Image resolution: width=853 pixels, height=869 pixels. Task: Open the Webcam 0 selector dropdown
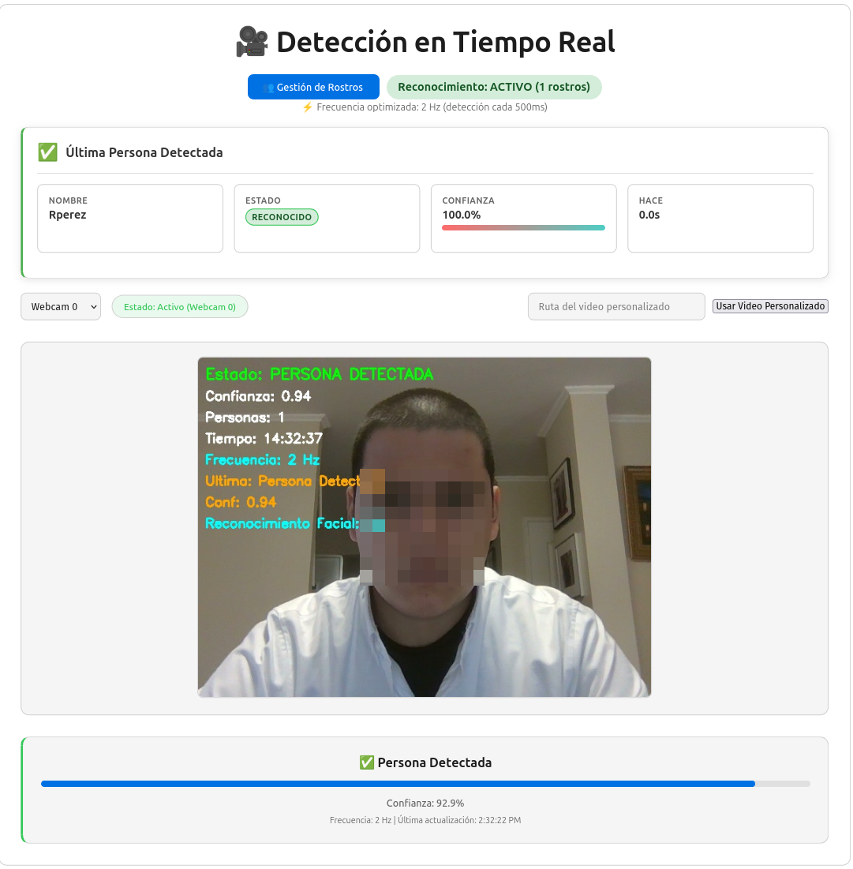[x=61, y=306]
